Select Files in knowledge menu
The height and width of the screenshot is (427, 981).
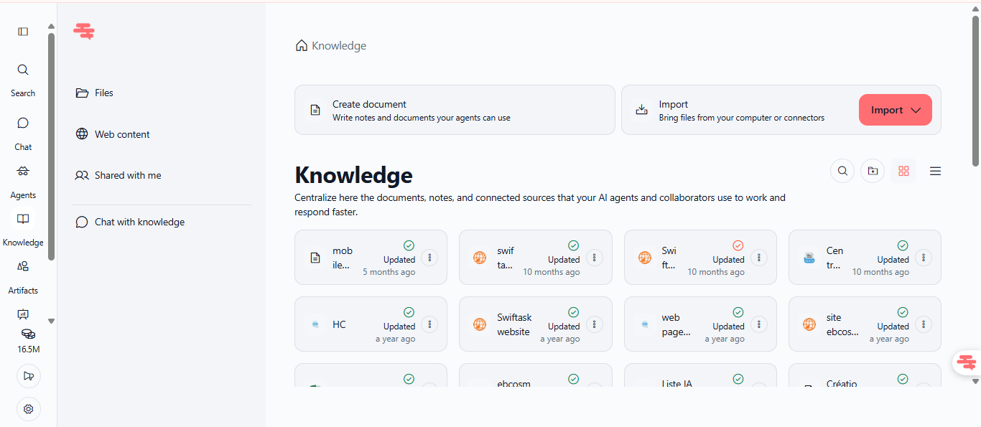(104, 93)
